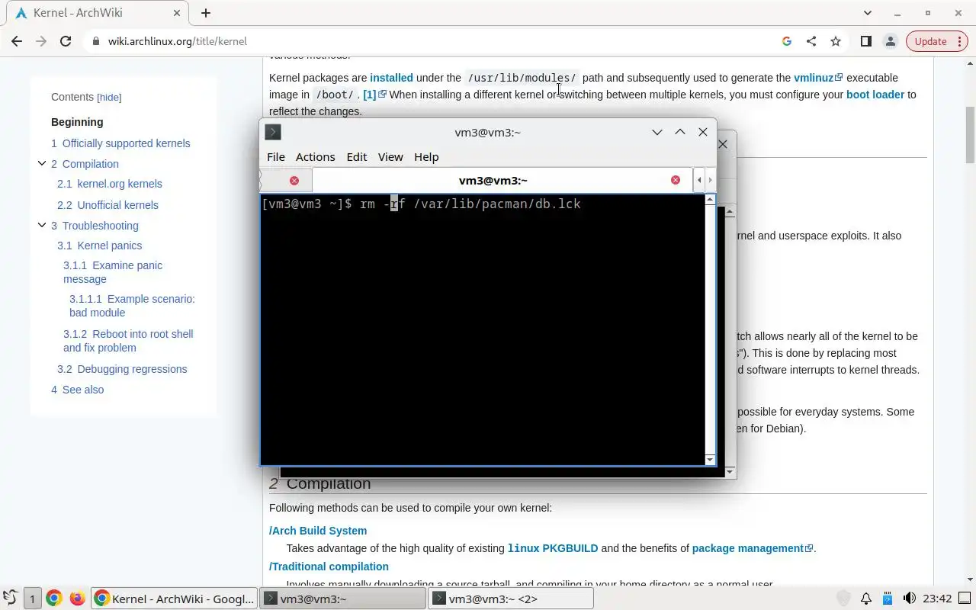Click the terminal app icon in title bar
The image size is (976, 610).
tap(273, 132)
